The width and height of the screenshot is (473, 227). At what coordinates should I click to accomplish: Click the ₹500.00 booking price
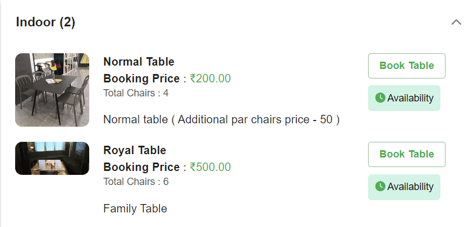(210, 167)
